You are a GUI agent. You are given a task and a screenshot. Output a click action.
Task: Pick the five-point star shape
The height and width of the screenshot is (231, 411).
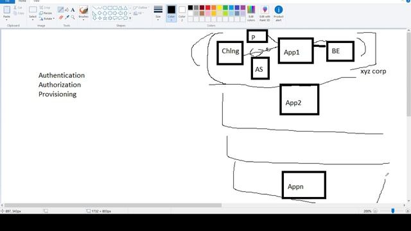pos(105,18)
